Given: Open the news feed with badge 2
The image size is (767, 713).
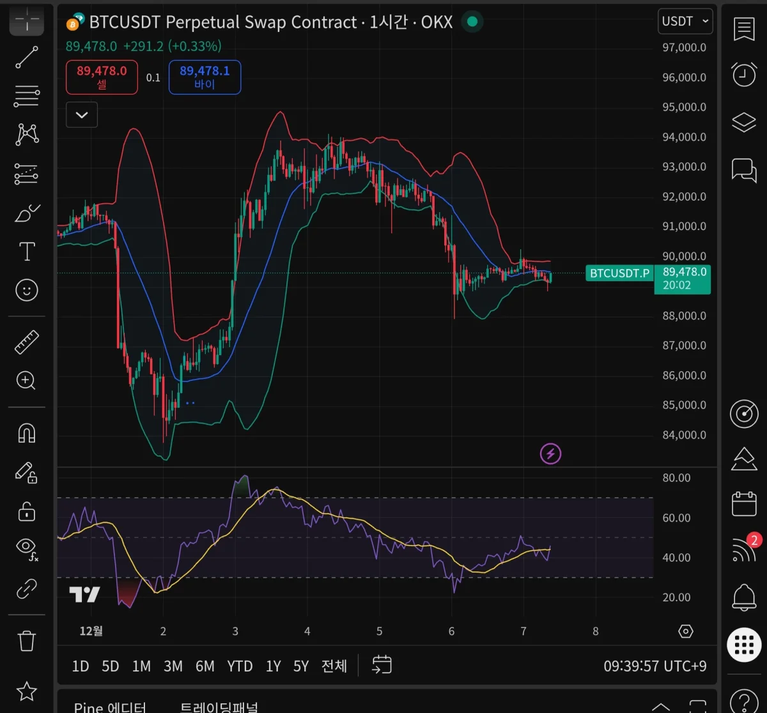Looking at the screenshot, I should [744, 549].
